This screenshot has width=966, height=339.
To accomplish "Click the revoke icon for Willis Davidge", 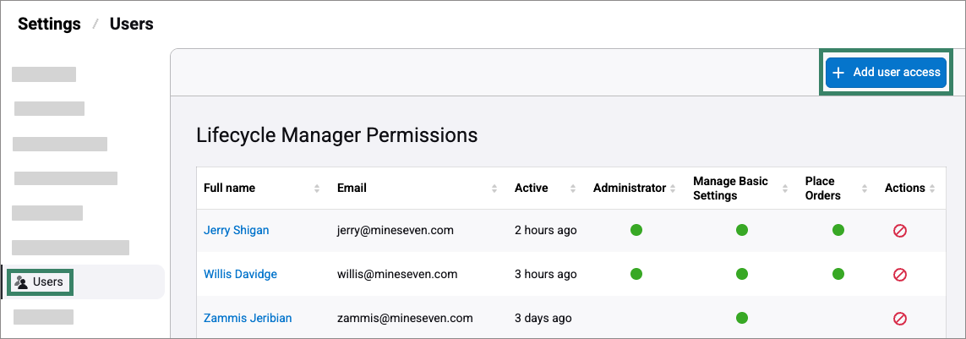I will (x=900, y=274).
